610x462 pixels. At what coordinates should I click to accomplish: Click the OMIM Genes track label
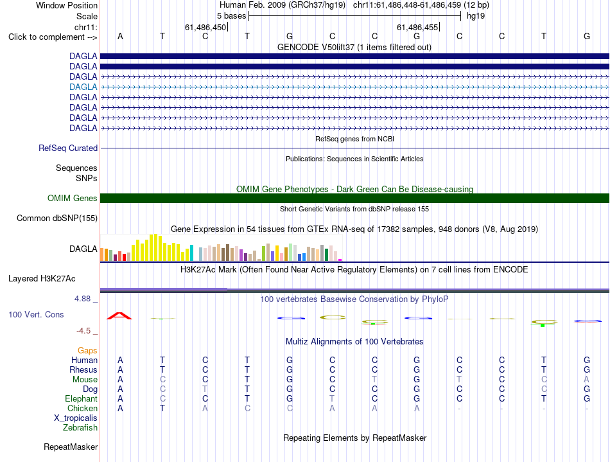pos(72,198)
